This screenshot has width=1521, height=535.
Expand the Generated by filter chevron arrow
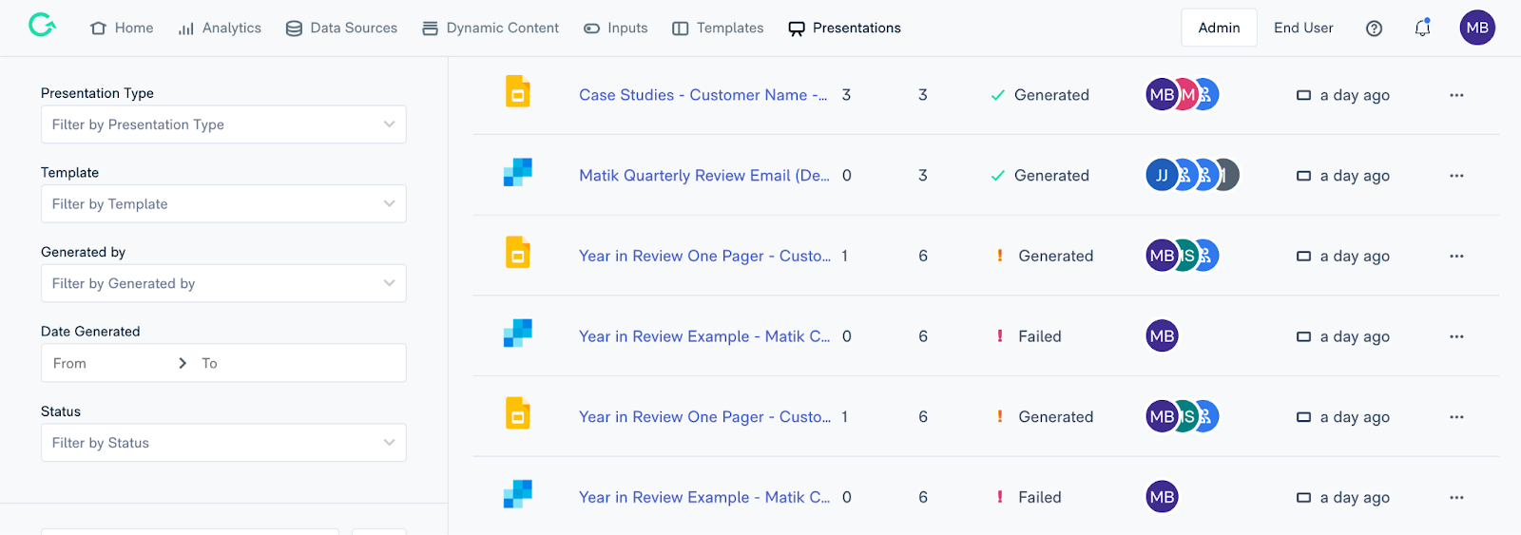pyautogui.click(x=389, y=283)
